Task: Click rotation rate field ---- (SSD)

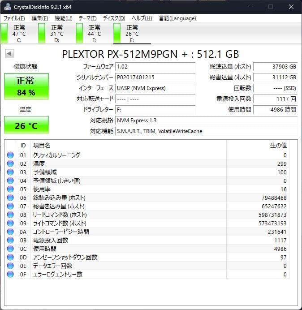Action: [275, 88]
